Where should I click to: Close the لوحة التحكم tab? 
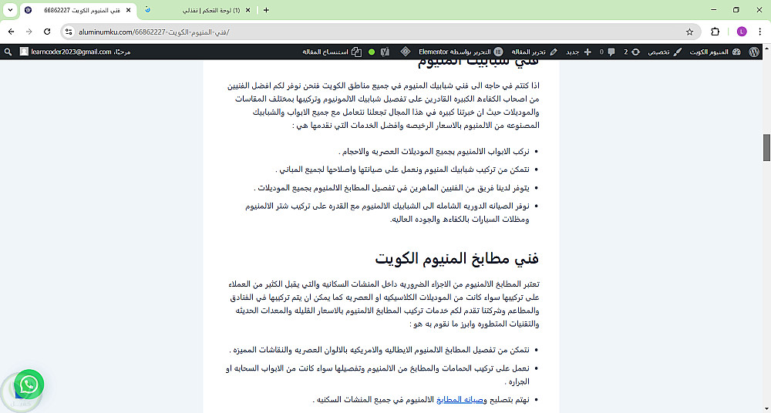pyautogui.click(x=247, y=10)
